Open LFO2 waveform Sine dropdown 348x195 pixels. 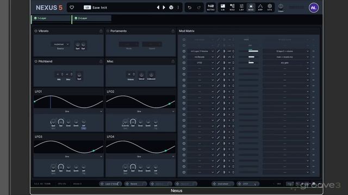141,112
